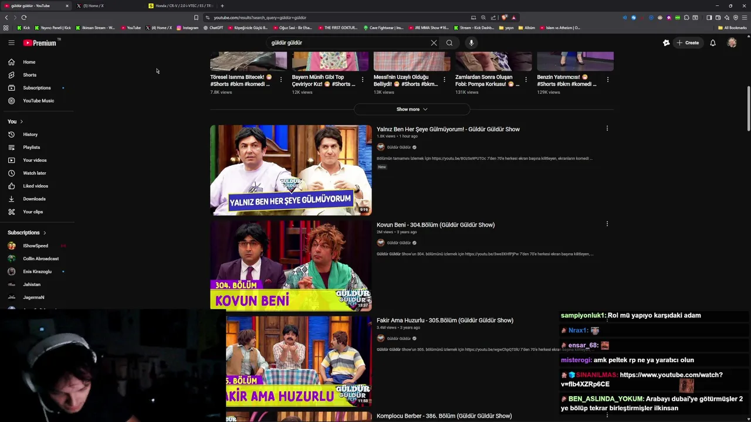This screenshot has width=751, height=422.
Task: Clear the search box with X icon
Action: tap(434, 43)
